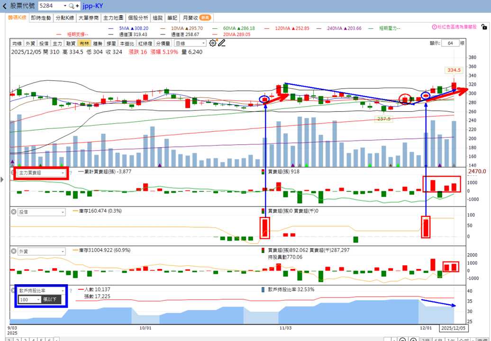The image size is (491, 341).
Task: Open chart settings gear icon
Action: click(x=213, y=43)
